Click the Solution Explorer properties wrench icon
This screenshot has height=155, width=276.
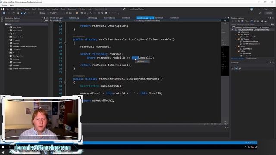pos(262,21)
